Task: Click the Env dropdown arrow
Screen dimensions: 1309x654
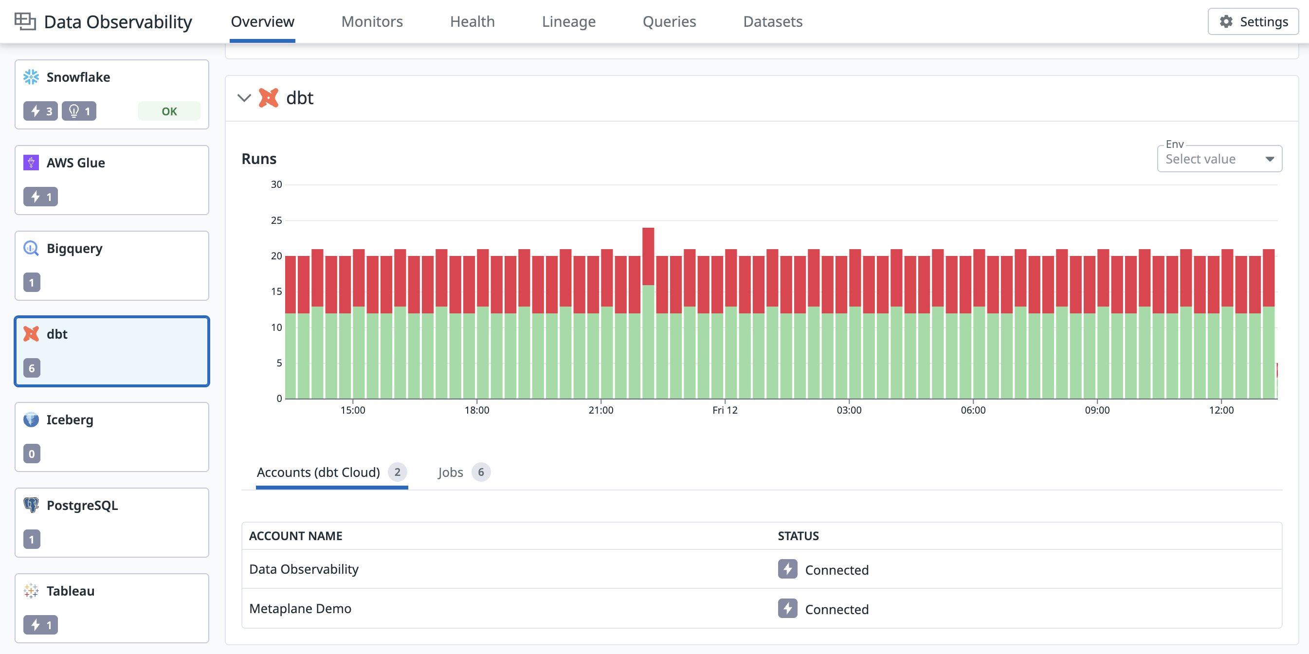Action: (x=1270, y=159)
